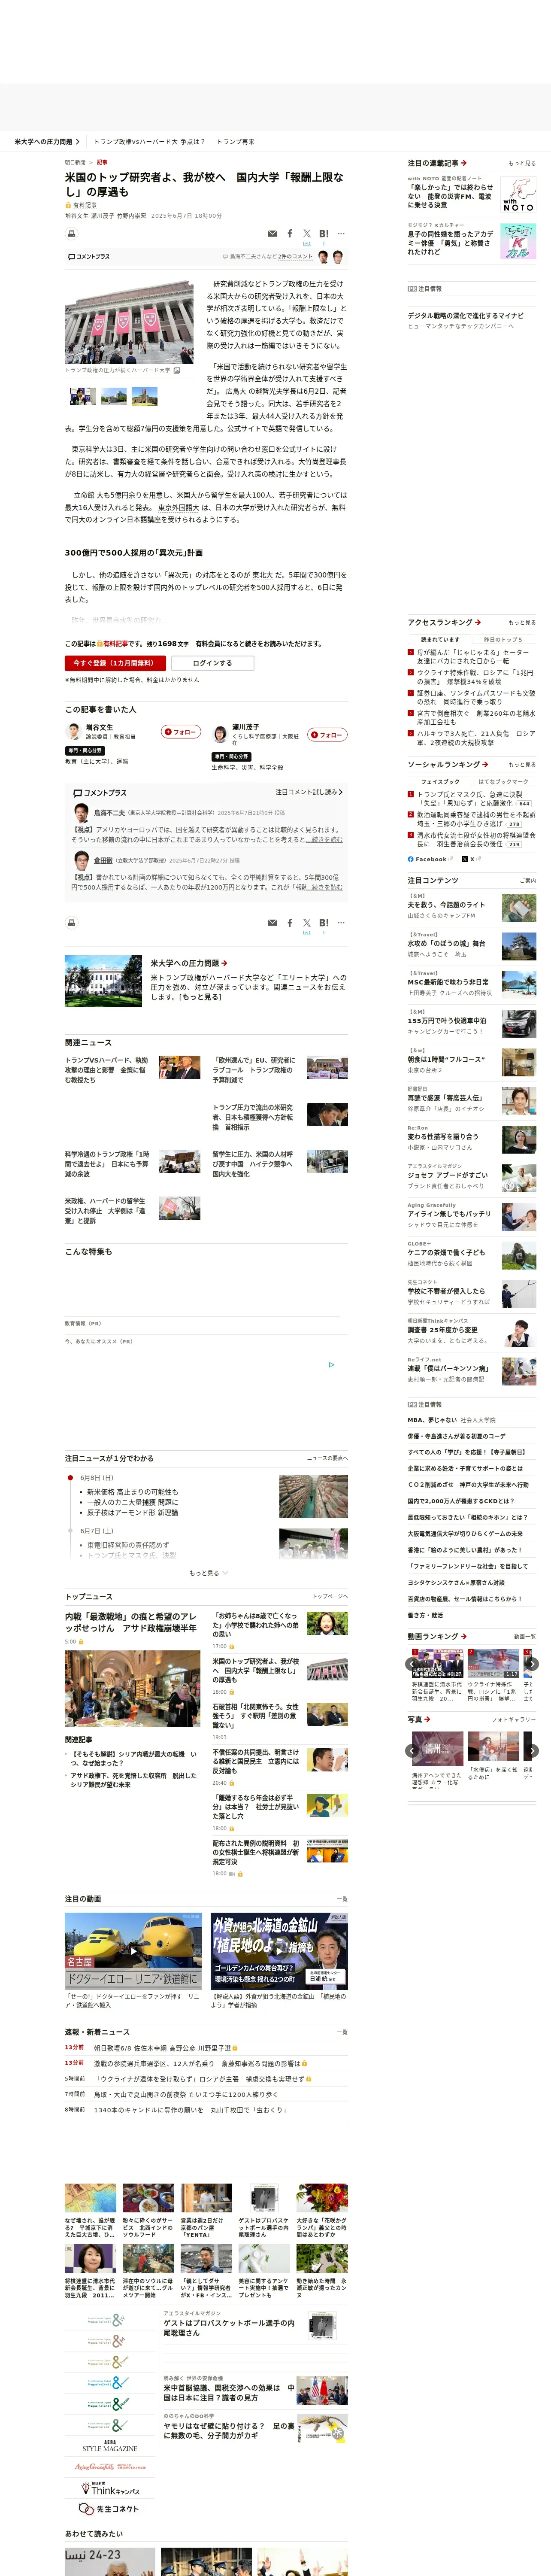Click X icon below comment section
The image size is (551, 2576).
[307, 923]
